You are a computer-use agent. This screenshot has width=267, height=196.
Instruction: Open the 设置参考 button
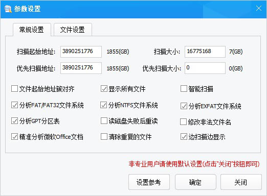(149, 182)
